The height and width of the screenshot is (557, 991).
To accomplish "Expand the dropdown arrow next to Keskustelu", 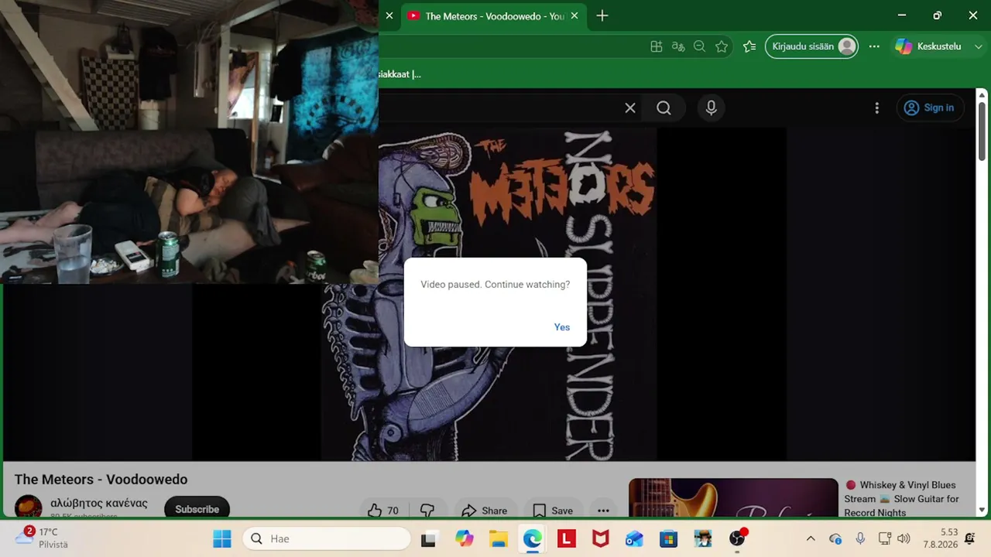I will 979,46.
